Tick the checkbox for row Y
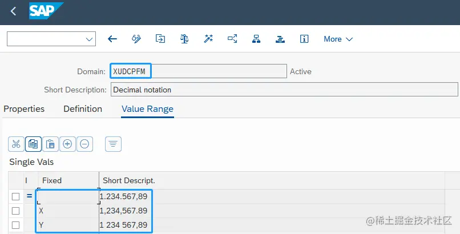 (x=16, y=225)
